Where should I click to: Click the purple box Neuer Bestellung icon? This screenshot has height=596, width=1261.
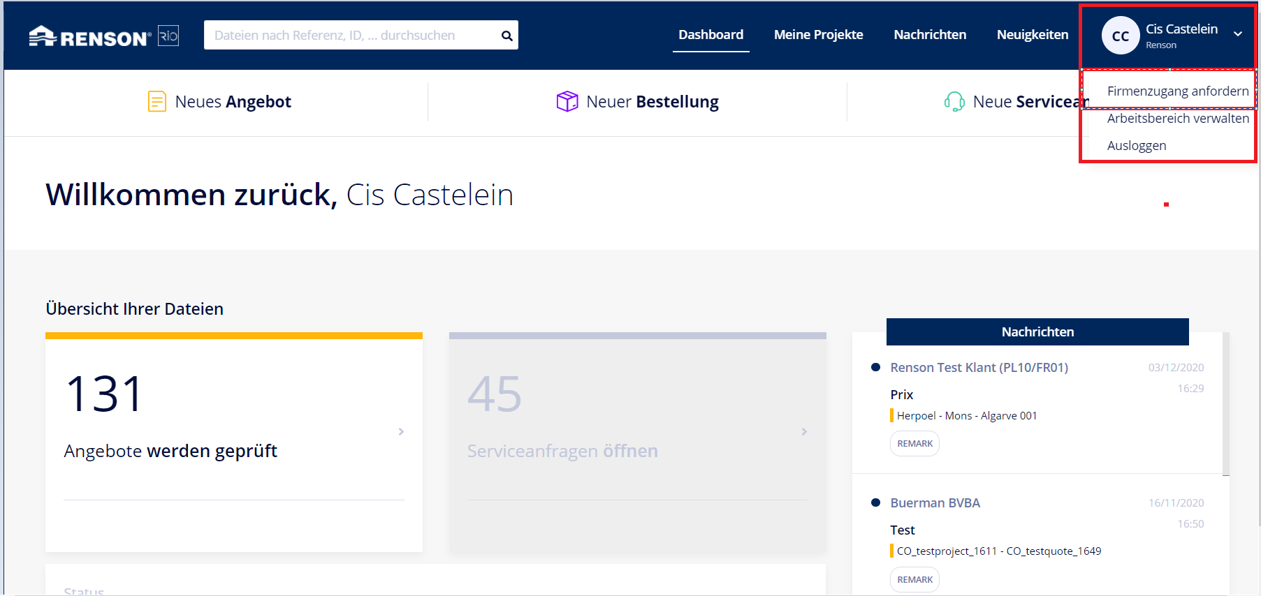click(x=567, y=102)
